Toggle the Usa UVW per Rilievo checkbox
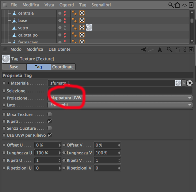This screenshot has width=196, height=192. point(50,135)
